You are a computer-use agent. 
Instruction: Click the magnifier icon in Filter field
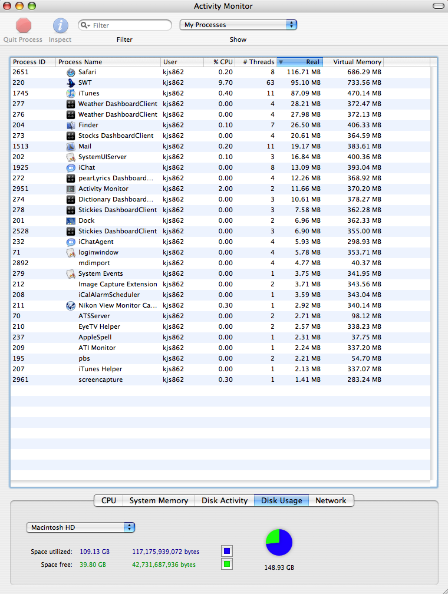[85, 25]
